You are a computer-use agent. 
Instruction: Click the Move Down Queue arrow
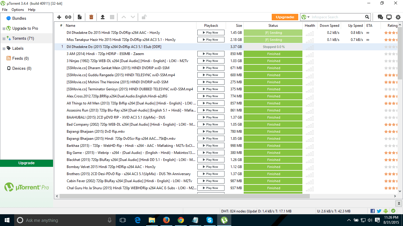[x=133, y=17]
